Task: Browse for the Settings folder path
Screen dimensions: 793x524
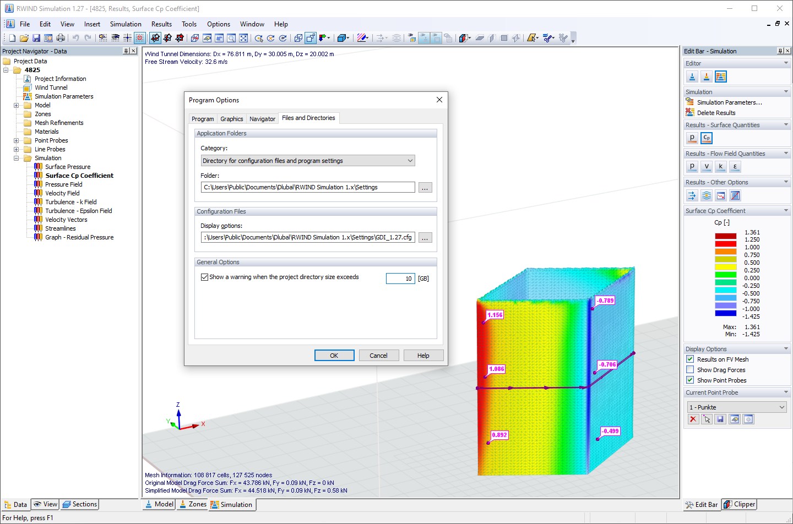Action: [x=425, y=188]
